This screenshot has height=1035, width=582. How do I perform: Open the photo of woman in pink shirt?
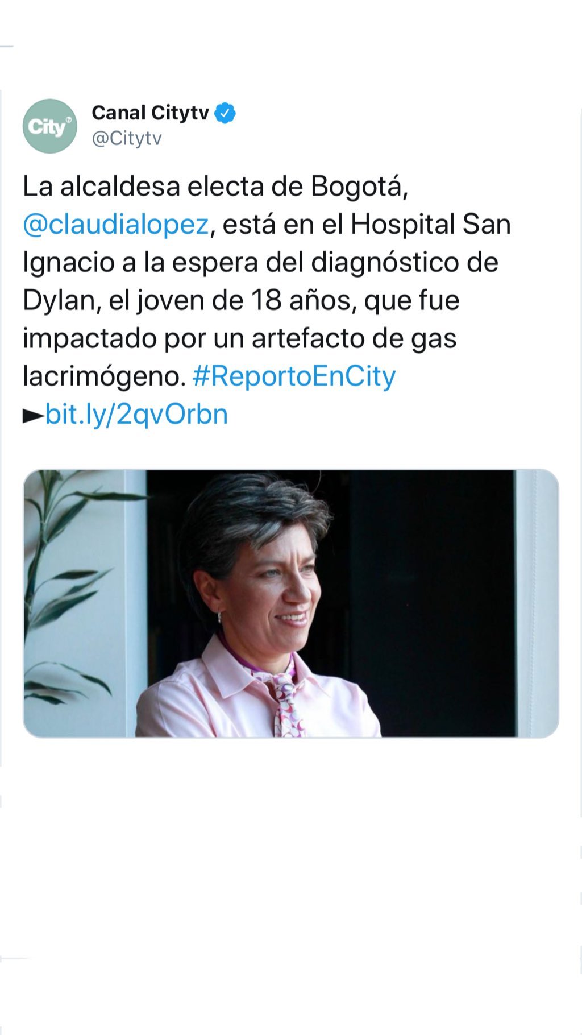291,603
